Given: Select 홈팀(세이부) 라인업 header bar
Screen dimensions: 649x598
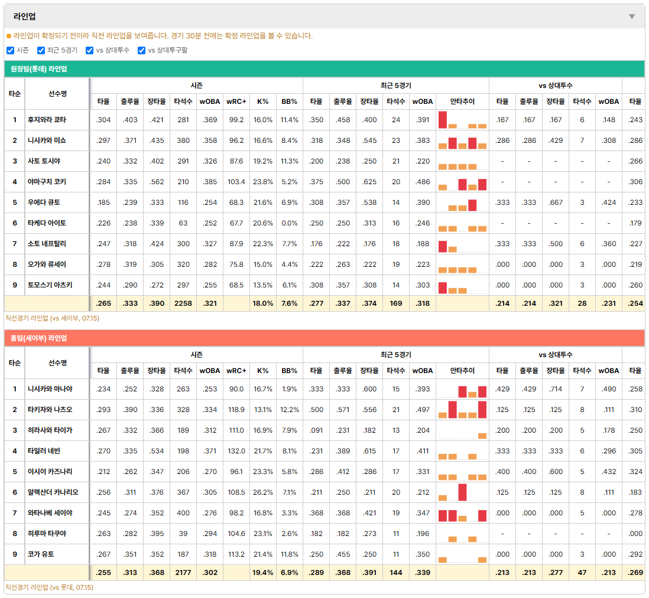Looking at the screenshot, I should click(324, 338).
